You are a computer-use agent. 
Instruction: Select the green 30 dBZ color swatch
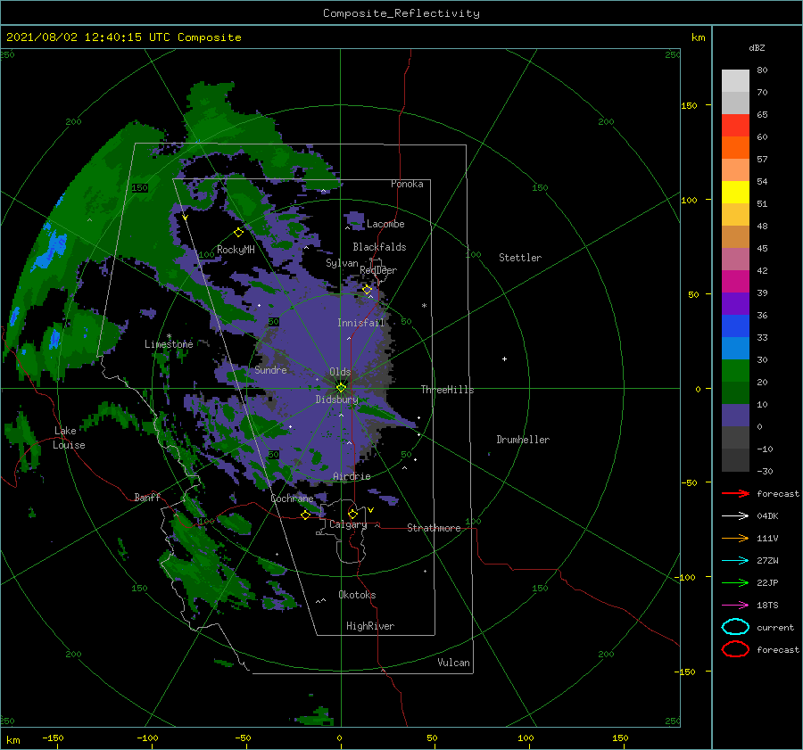click(735, 371)
